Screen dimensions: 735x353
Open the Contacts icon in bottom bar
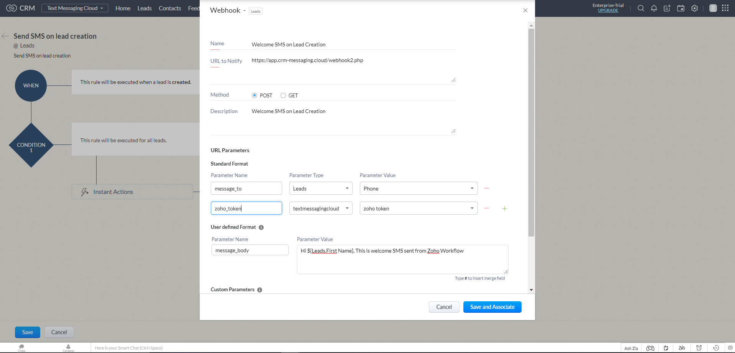click(68, 348)
